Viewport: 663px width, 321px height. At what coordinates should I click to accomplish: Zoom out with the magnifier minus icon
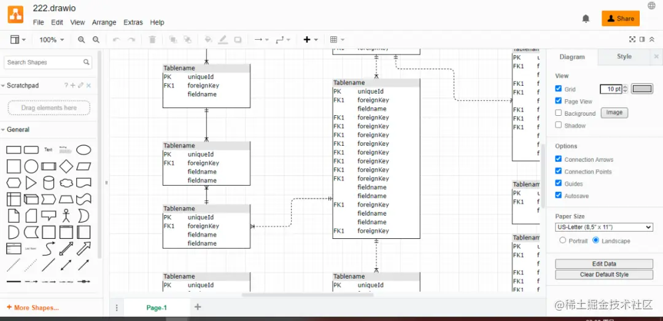tap(96, 40)
